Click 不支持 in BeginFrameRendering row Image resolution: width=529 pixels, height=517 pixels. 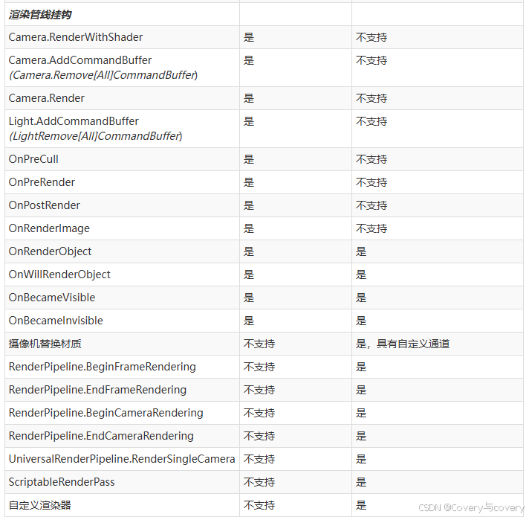(259, 367)
